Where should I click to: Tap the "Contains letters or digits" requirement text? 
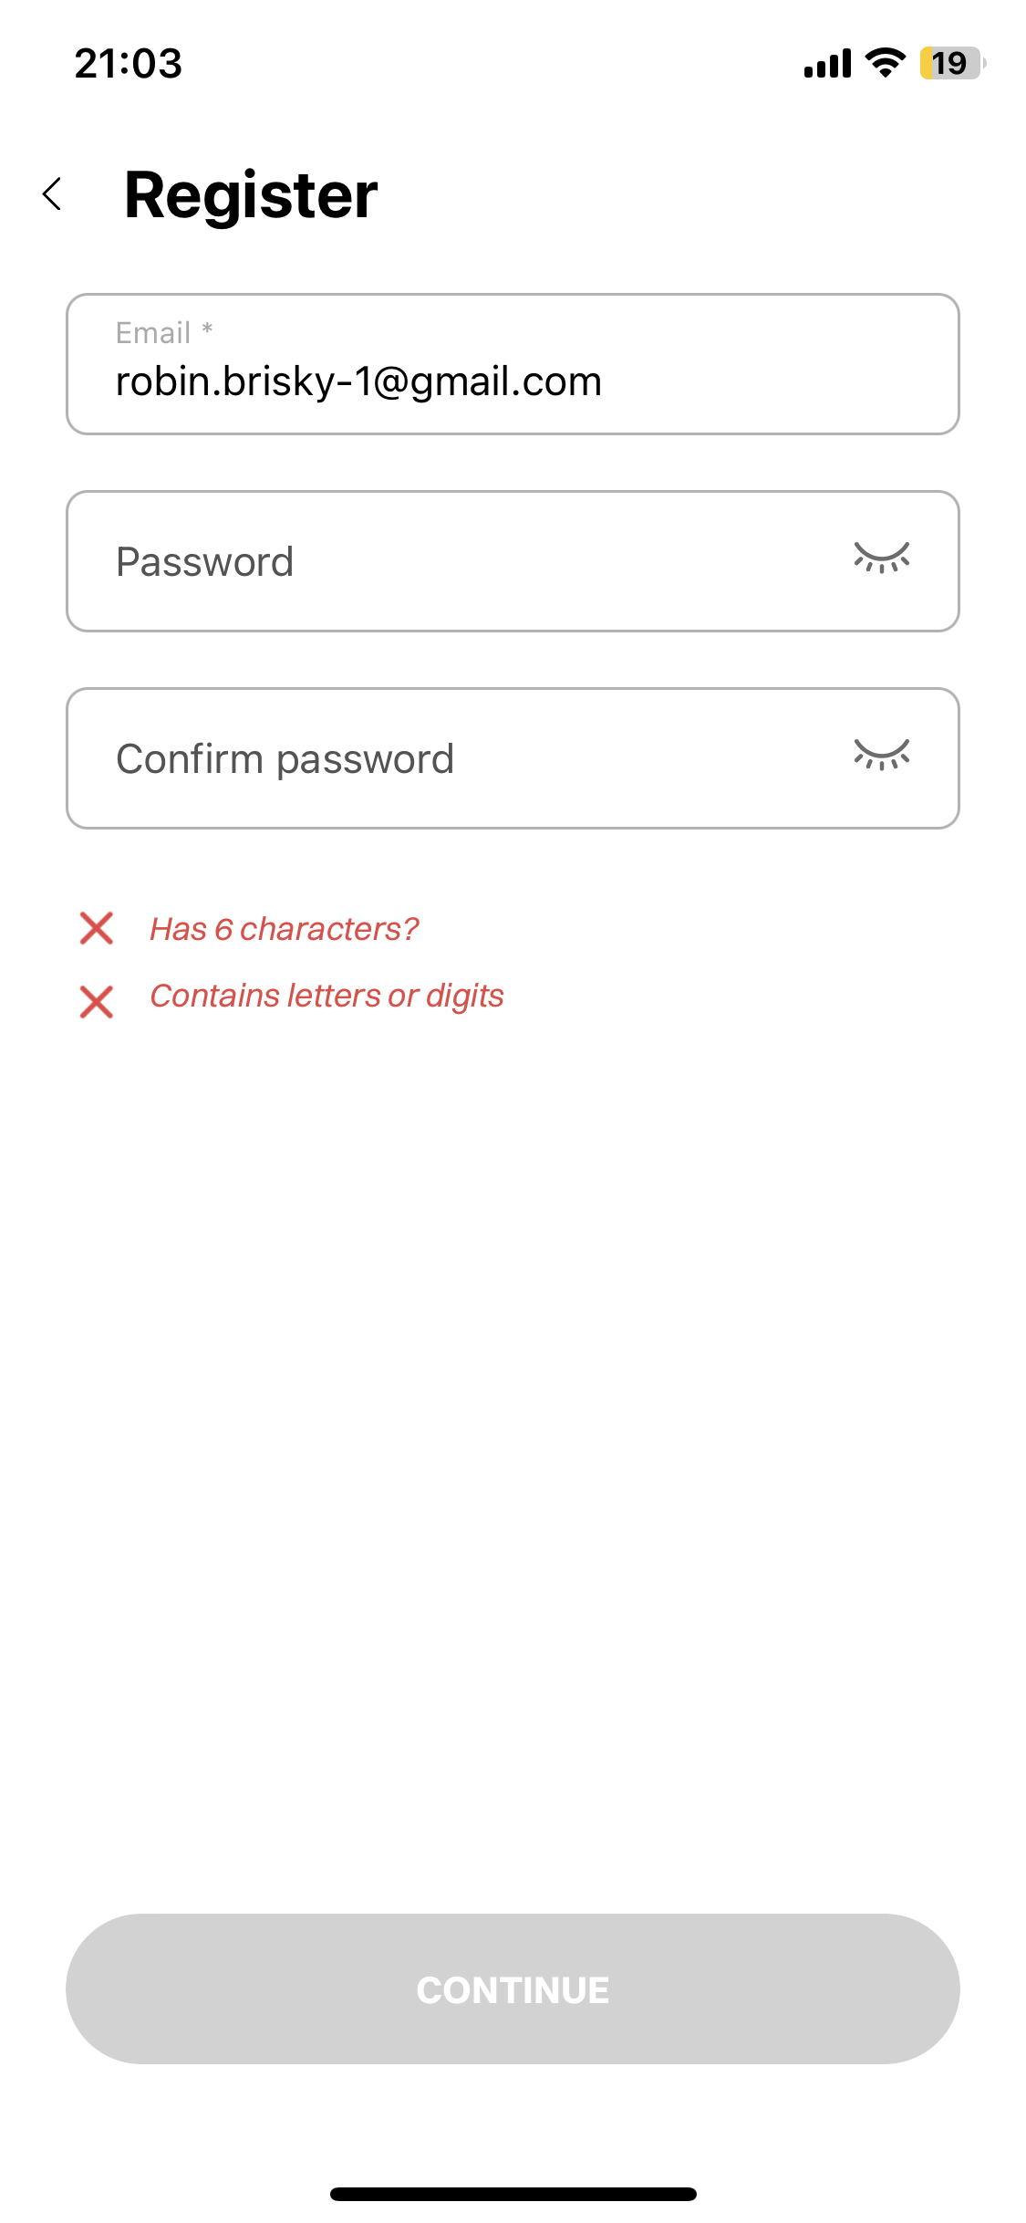[x=326, y=996]
